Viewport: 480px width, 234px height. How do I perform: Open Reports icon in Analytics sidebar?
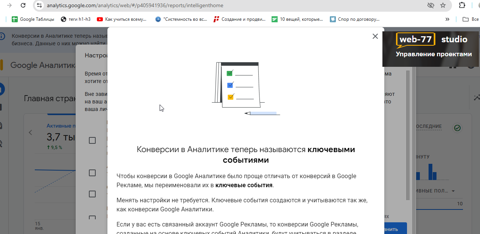tap(1, 107)
